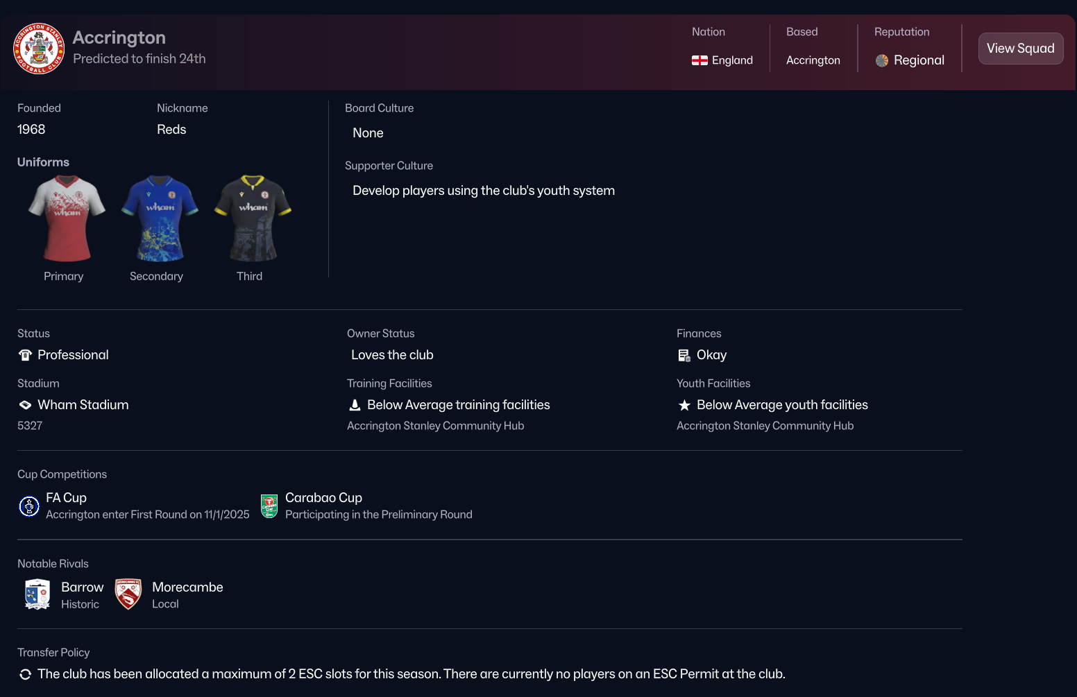Open the FA Cup competition logo
Image resolution: width=1077 pixels, height=697 pixels.
pyautogui.click(x=29, y=506)
